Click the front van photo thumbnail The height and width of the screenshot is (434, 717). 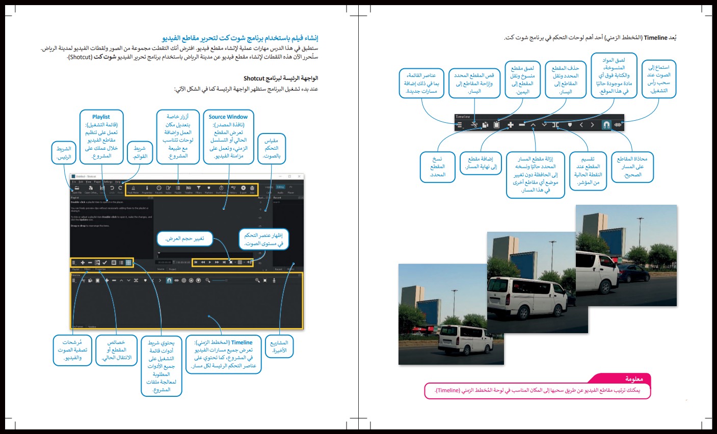[451, 314]
